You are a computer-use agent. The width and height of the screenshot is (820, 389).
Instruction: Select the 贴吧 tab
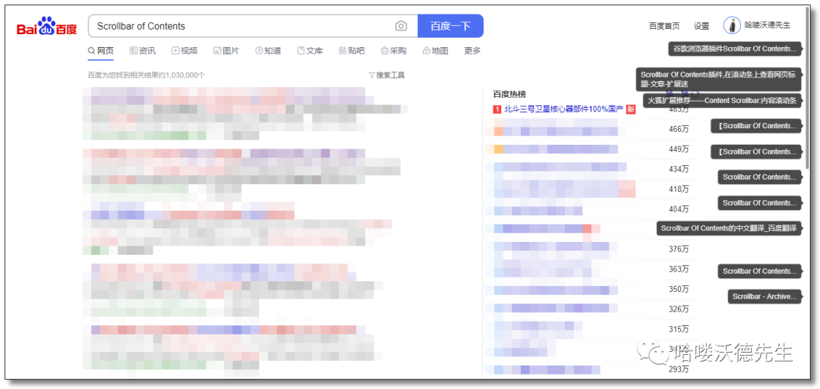352,51
